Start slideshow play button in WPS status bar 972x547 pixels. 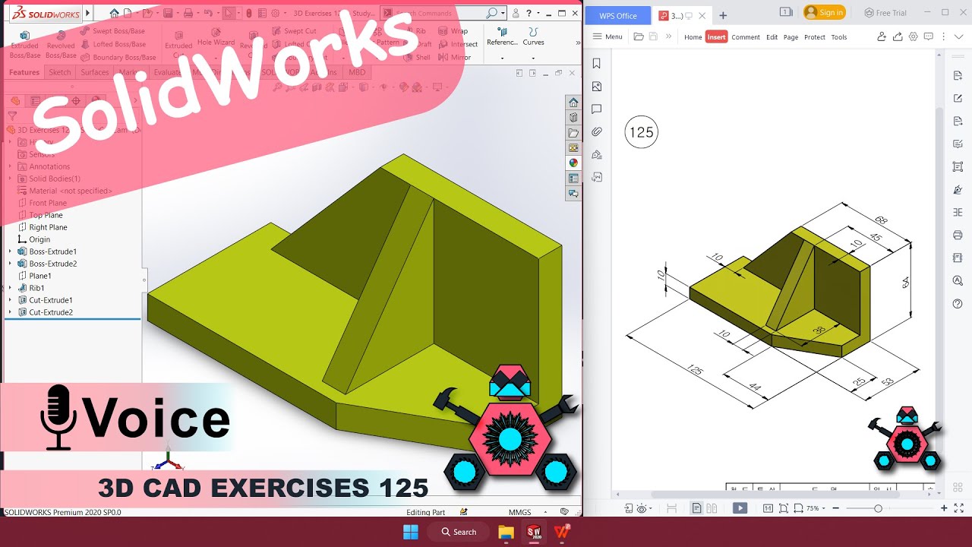point(740,508)
